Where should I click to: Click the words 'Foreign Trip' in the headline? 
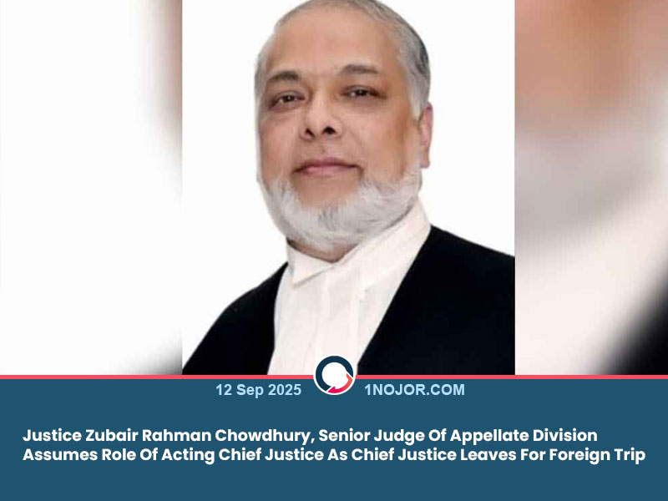pyautogui.click(x=597, y=454)
